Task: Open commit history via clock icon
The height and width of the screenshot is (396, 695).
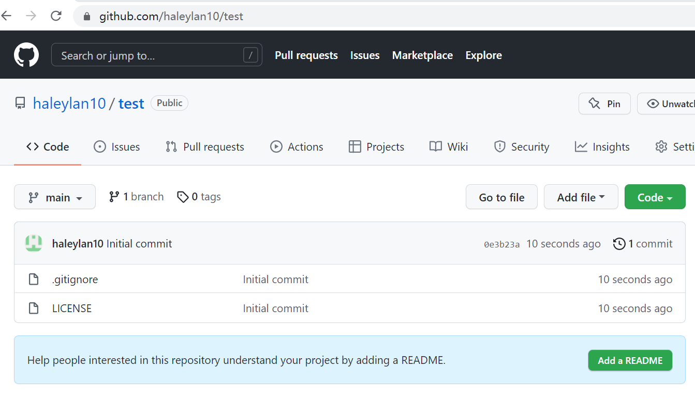Action: pyautogui.click(x=619, y=244)
